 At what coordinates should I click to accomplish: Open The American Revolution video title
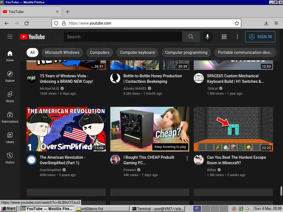click(x=62, y=160)
